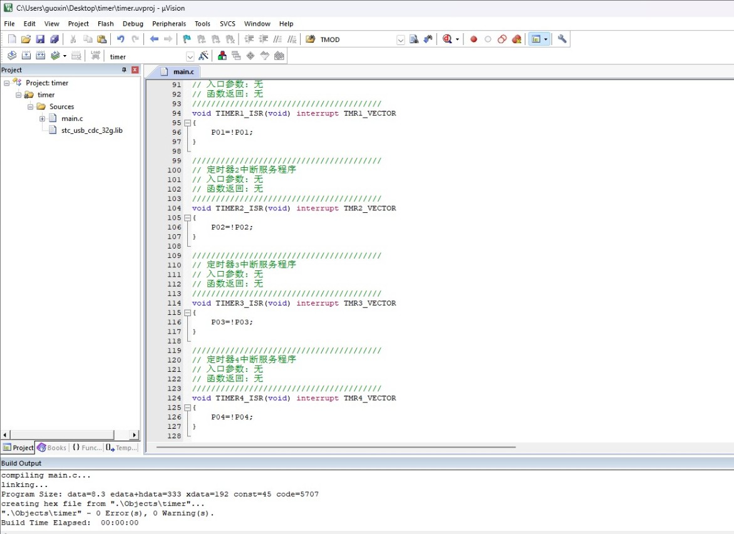Fold the TIMER1_ISR function body

[x=187, y=123]
